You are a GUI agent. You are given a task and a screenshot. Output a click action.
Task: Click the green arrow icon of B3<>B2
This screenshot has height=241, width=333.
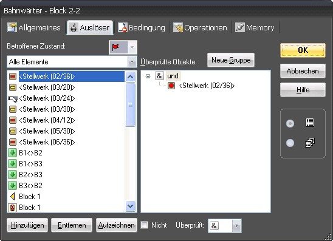[x=13, y=186]
